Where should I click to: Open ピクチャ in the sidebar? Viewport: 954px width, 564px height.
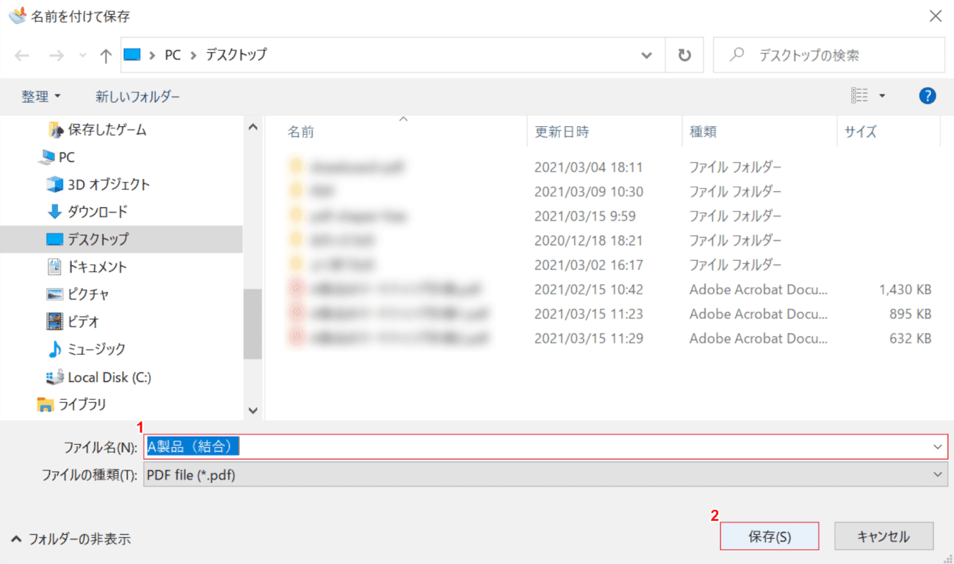(x=78, y=294)
